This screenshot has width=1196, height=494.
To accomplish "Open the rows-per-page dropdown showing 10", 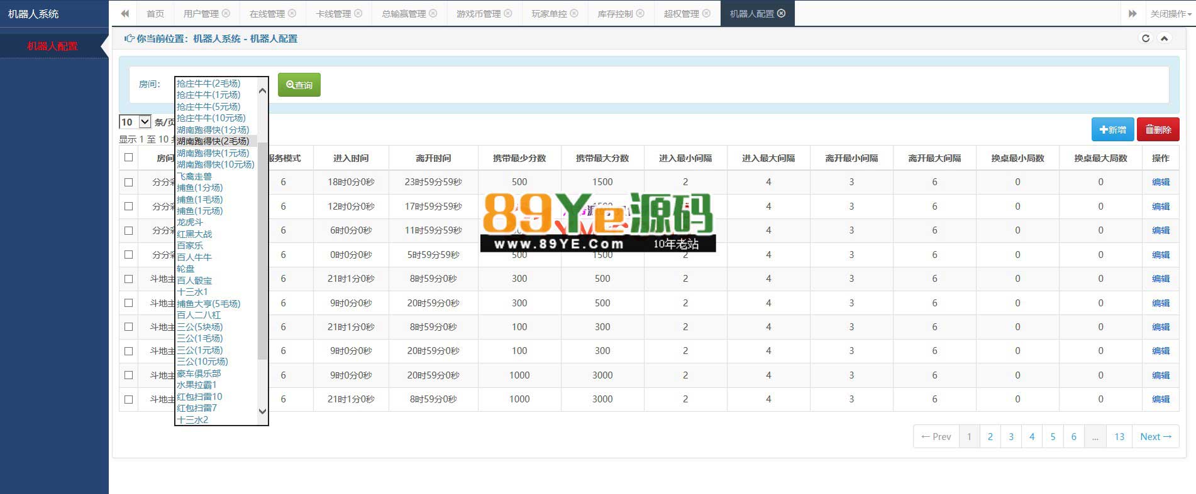I will 135,122.
